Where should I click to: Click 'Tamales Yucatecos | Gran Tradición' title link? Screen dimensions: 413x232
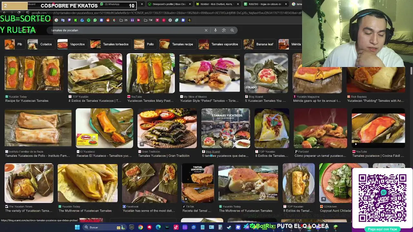pos(164,156)
